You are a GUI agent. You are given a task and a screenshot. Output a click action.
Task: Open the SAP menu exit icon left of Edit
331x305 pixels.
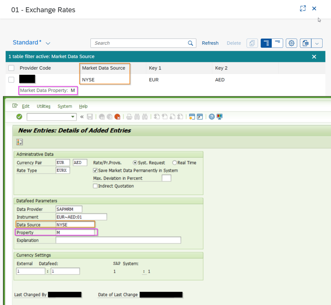[x=15, y=106]
